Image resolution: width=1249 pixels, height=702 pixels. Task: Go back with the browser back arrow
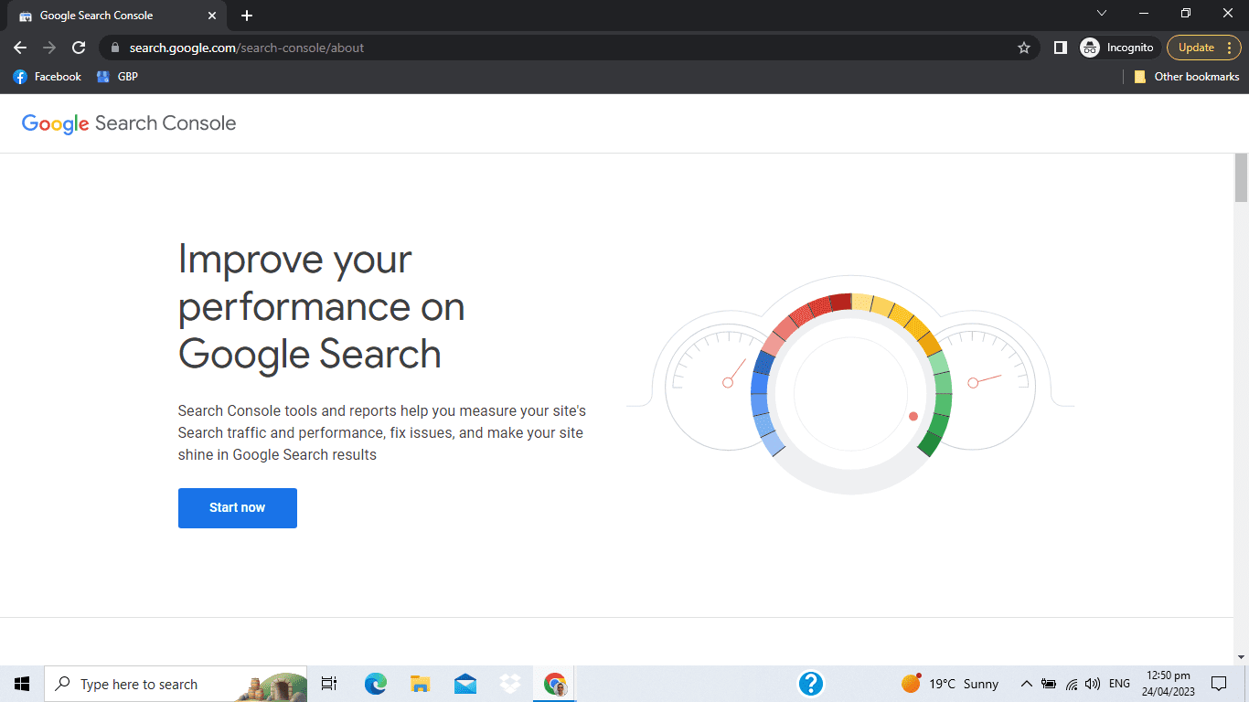[20, 48]
